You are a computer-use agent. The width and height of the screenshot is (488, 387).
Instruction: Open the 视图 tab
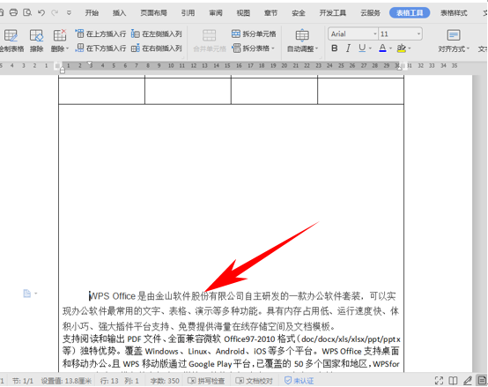pyautogui.click(x=243, y=12)
